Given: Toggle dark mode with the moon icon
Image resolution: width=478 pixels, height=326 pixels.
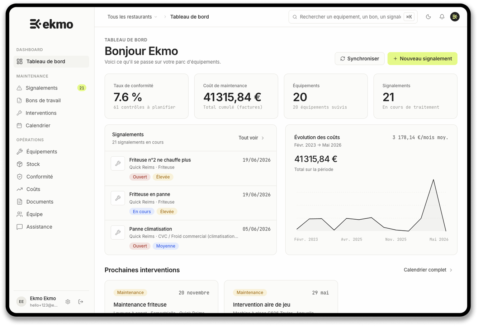Looking at the screenshot, I should pyautogui.click(x=428, y=17).
